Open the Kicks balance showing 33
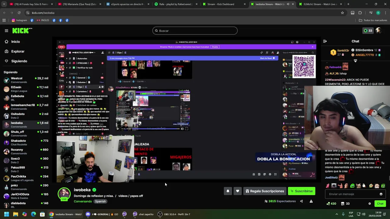 (x=368, y=31)
